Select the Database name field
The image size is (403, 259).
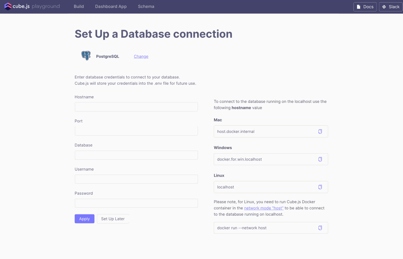pos(136,155)
